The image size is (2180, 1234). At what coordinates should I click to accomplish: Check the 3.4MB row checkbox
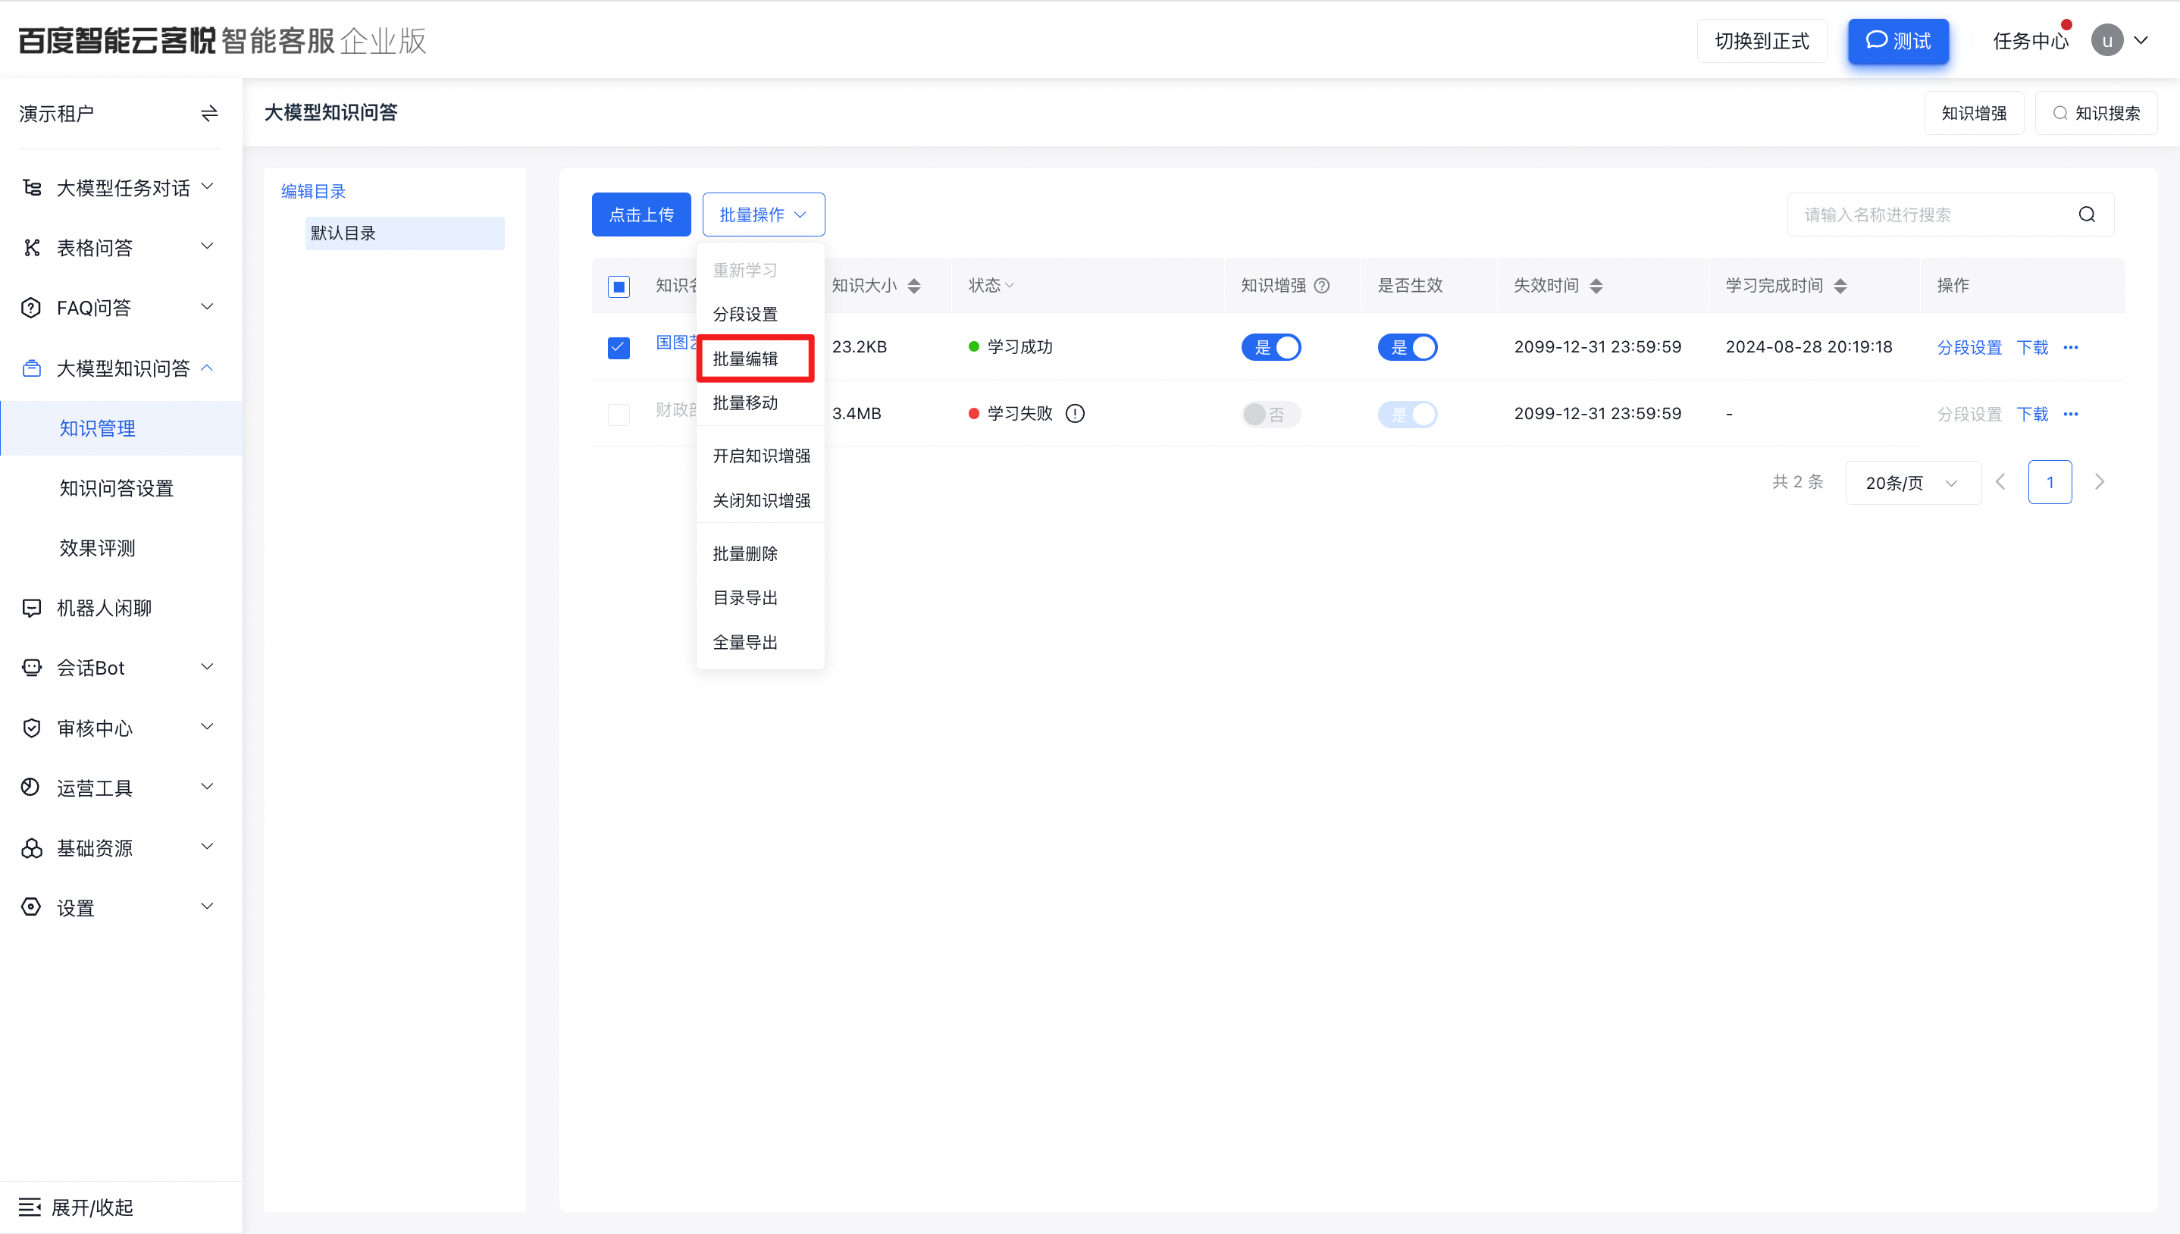[x=619, y=415]
